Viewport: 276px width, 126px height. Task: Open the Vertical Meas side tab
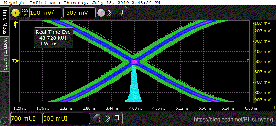[x=5, y=54]
